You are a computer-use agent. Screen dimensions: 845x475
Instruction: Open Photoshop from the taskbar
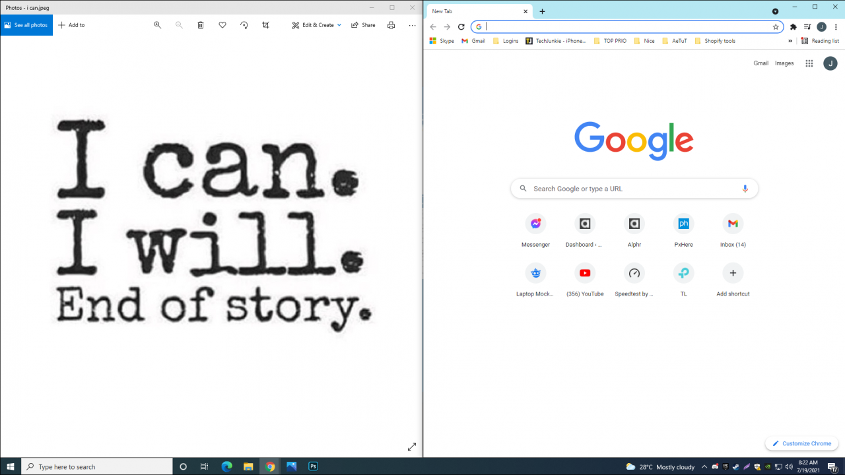[x=312, y=466]
